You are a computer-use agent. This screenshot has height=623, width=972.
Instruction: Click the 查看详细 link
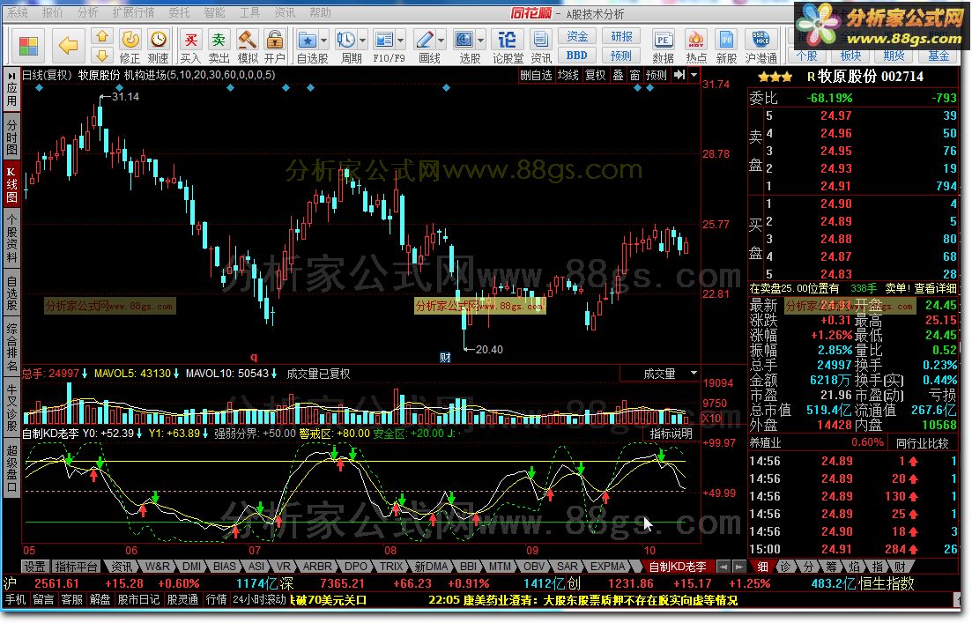click(935, 288)
